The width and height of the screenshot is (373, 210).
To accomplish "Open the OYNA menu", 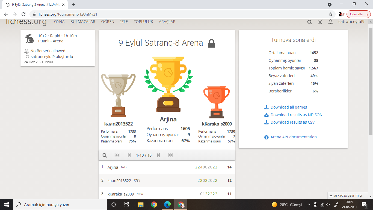I will [x=59, y=22].
